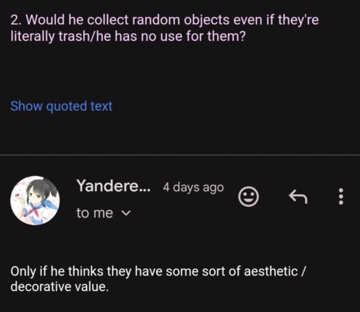Click the line "literally trash/he has no use"
Screen dimensions: 360x312
tap(127, 37)
